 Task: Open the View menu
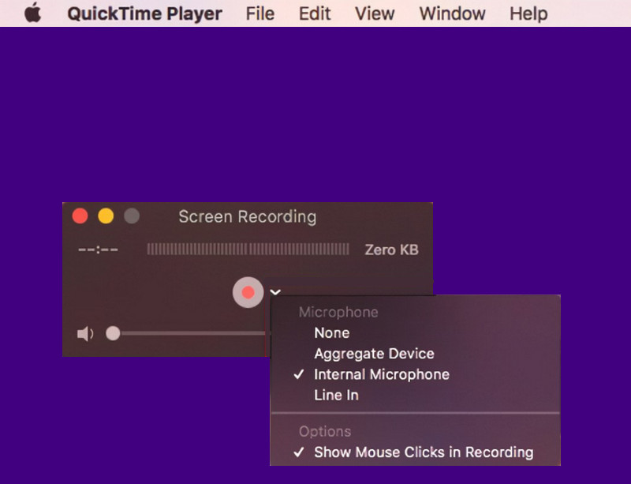375,13
